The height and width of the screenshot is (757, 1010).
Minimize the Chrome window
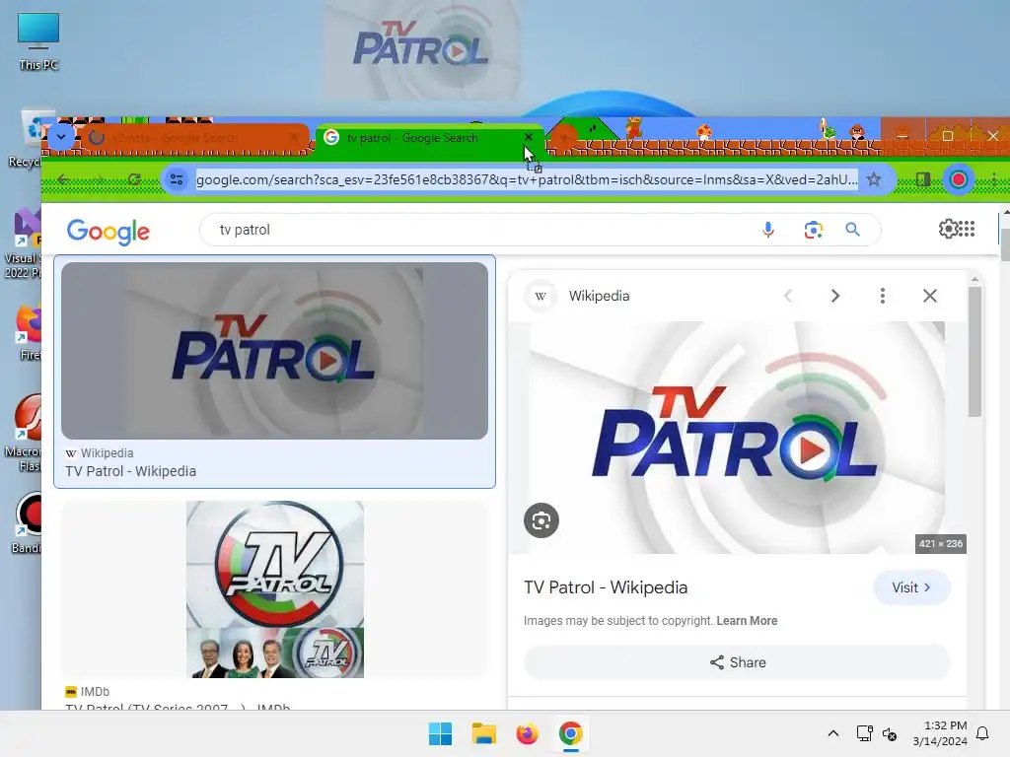[x=902, y=136]
